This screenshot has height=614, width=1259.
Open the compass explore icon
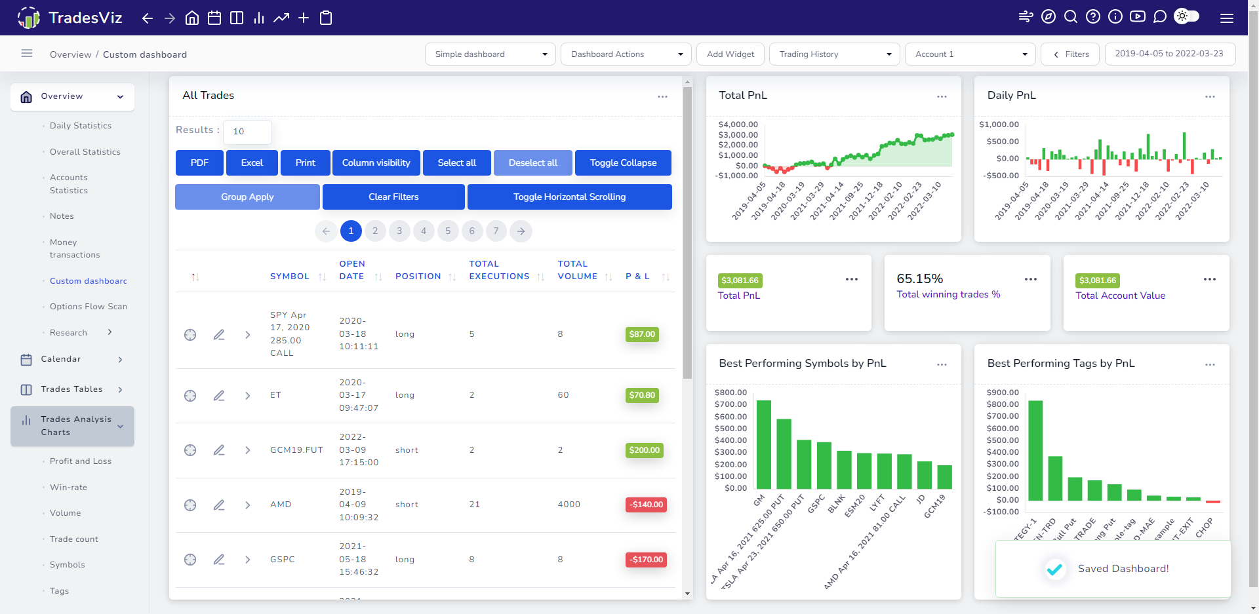point(1049,16)
